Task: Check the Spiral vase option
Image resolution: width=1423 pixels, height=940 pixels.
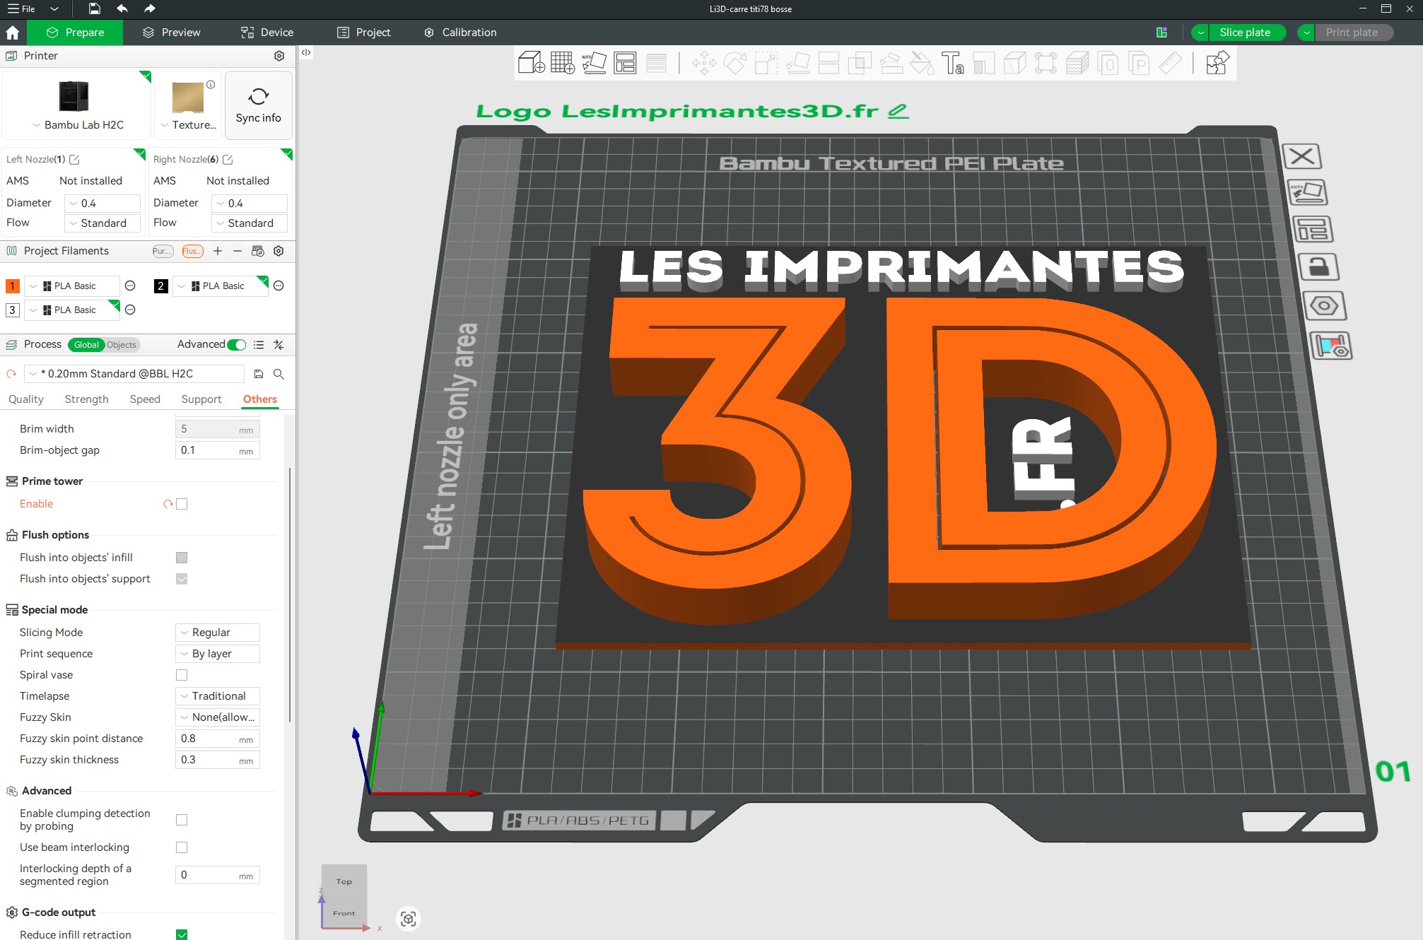Action: click(x=182, y=675)
